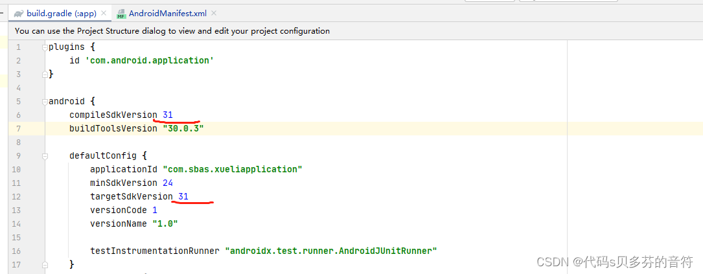Click 'com.android.application' plugin id string
The height and width of the screenshot is (274, 703).
(149, 60)
